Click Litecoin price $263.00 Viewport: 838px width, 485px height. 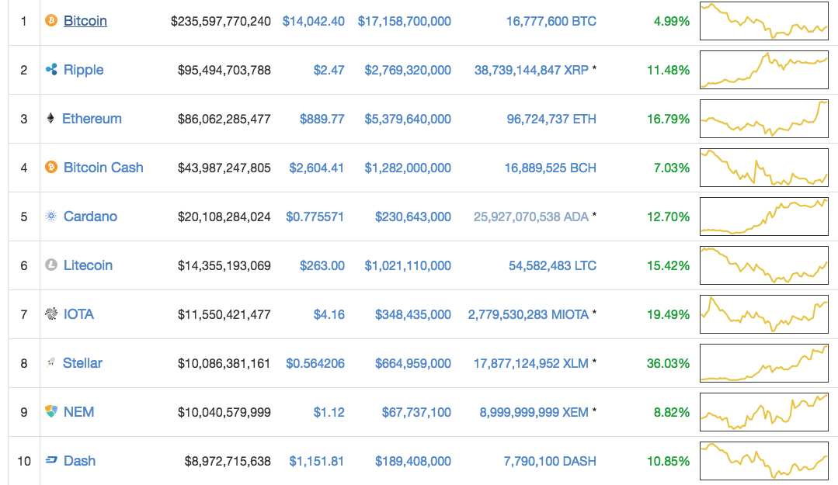tap(322, 265)
